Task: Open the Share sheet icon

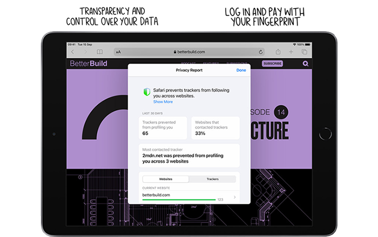Action: click(278, 52)
